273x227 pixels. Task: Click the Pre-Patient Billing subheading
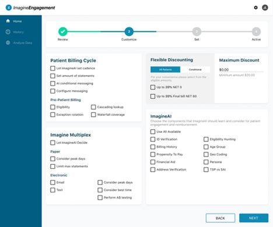pos(65,100)
